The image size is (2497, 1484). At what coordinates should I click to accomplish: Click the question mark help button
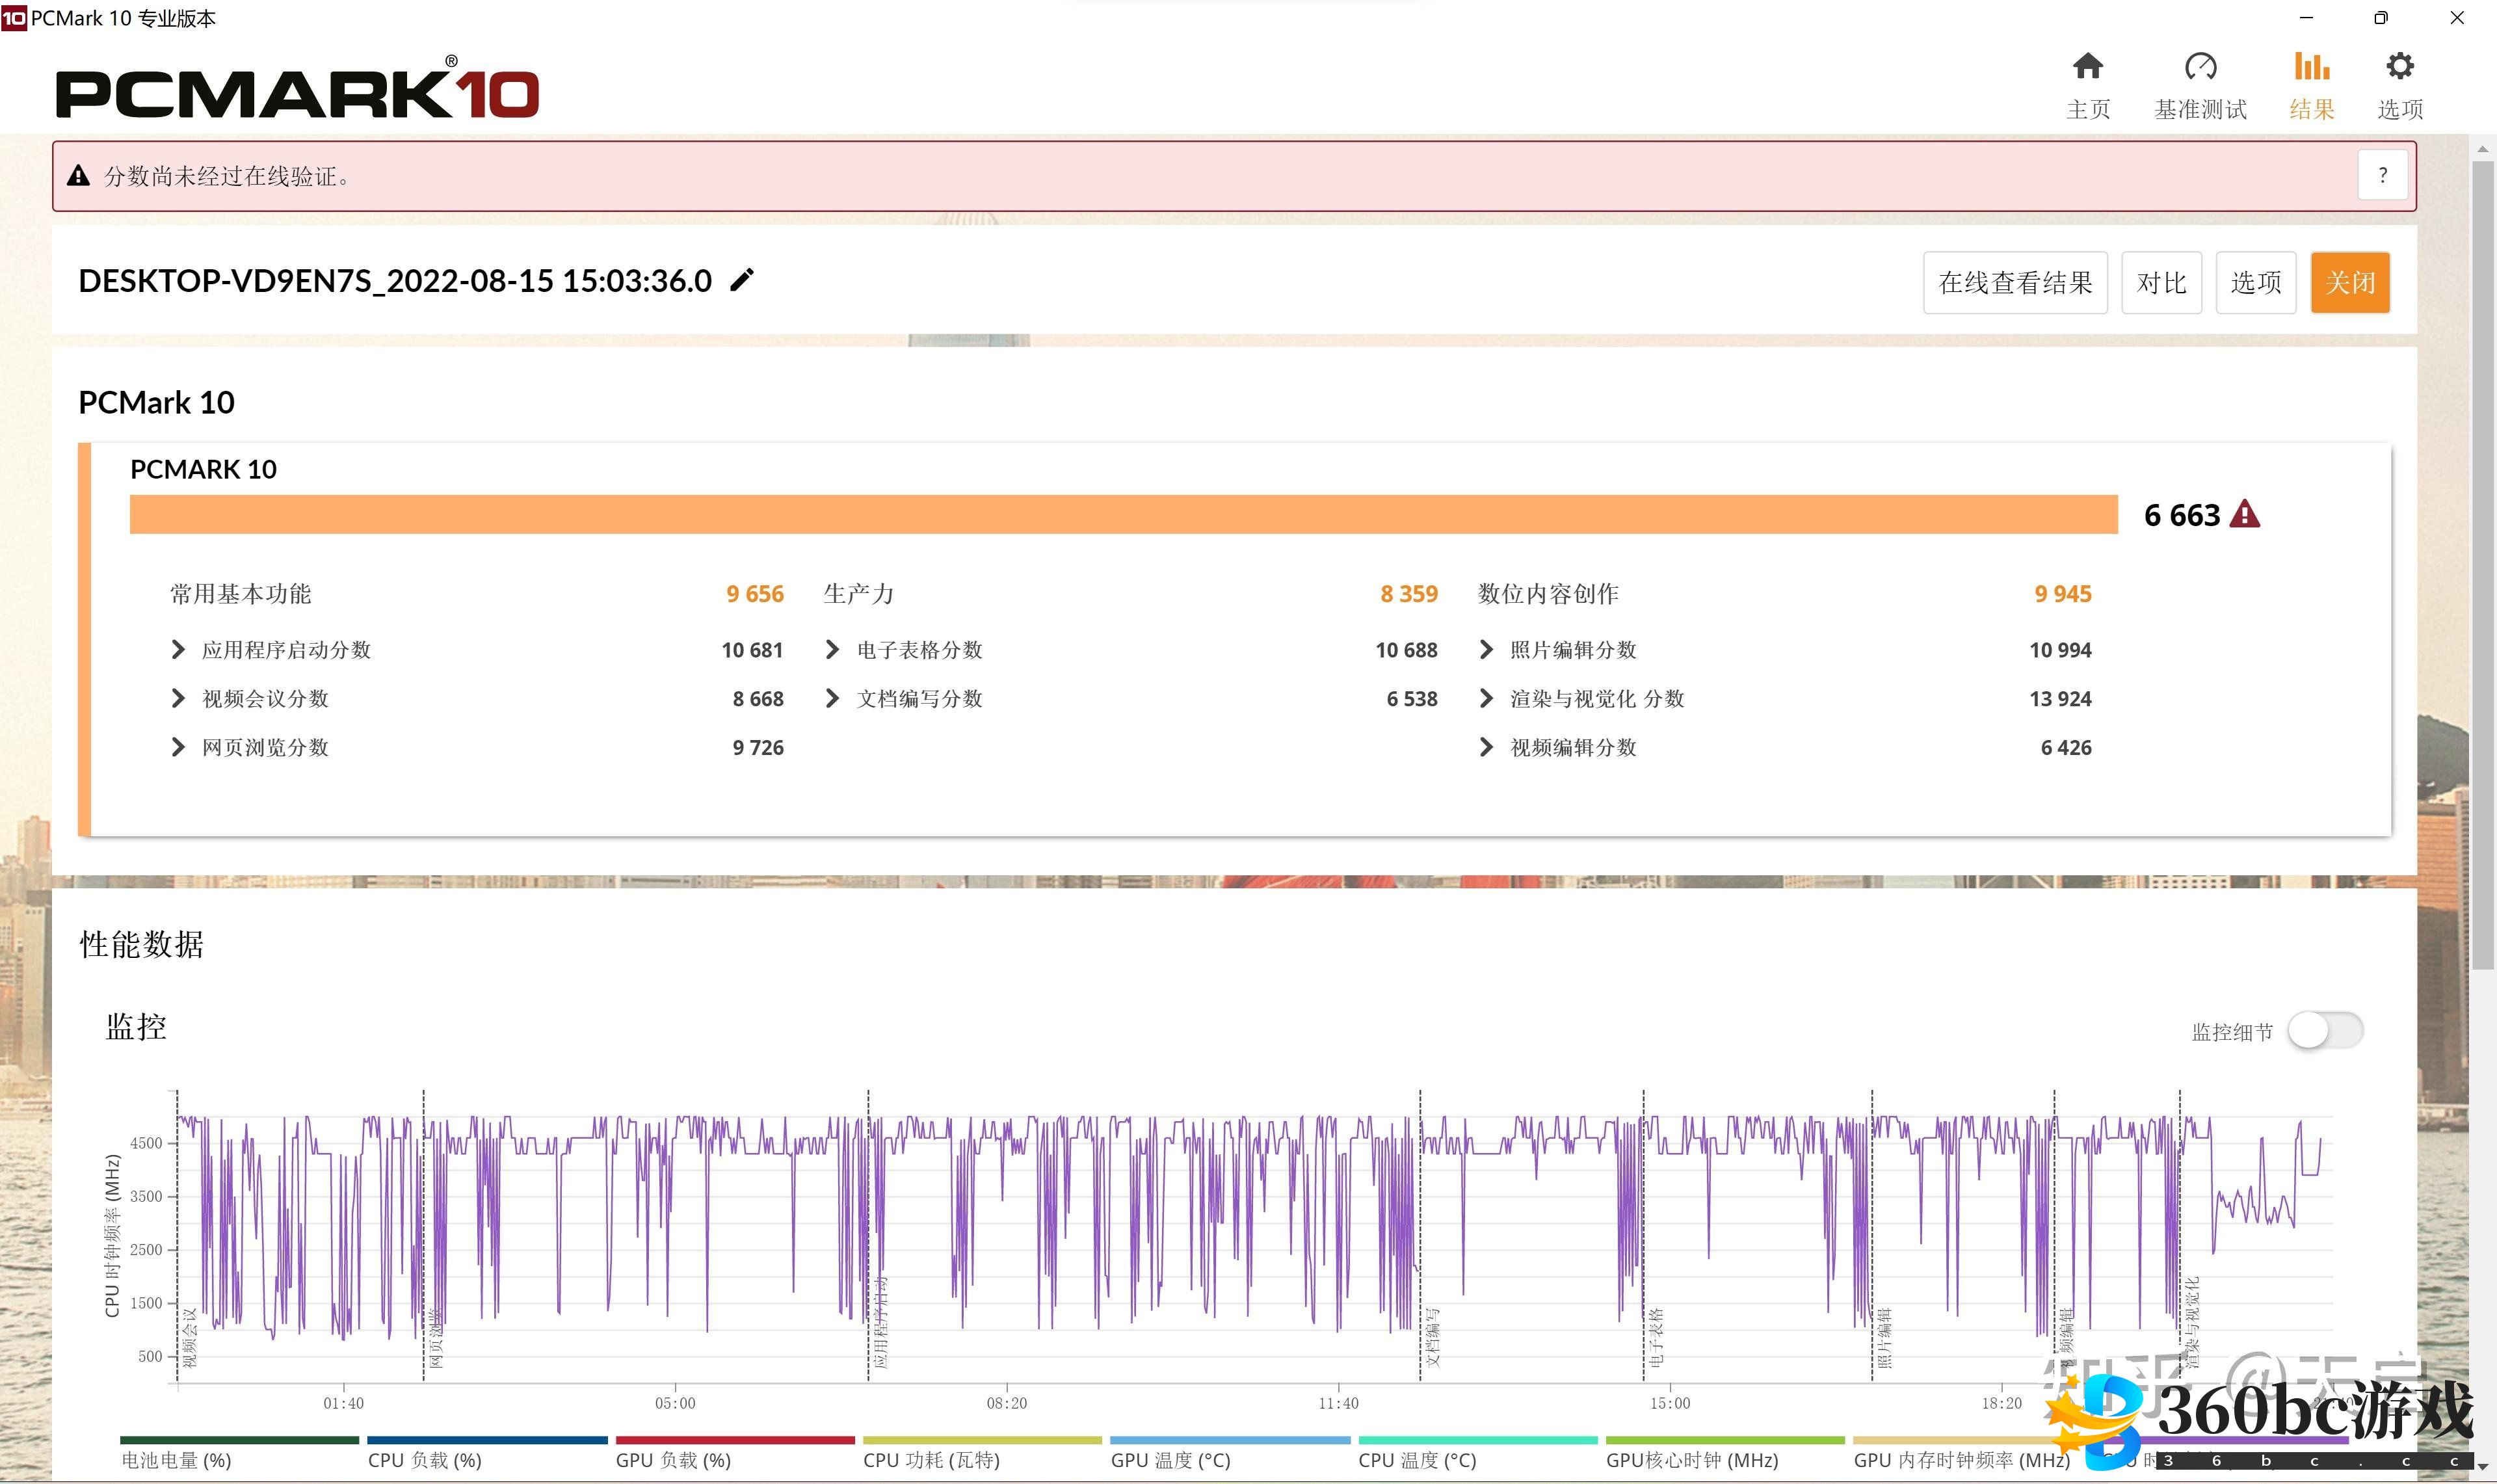pos(2382,176)
